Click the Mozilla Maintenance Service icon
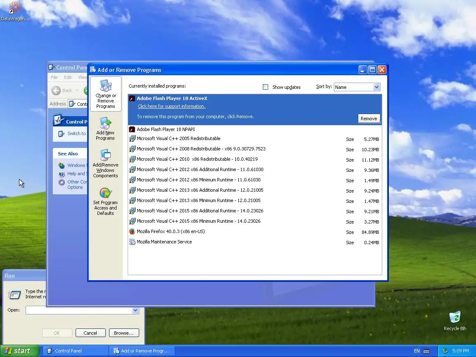The width and height of the screenshot is (476, 357). [x=132, y=242]
